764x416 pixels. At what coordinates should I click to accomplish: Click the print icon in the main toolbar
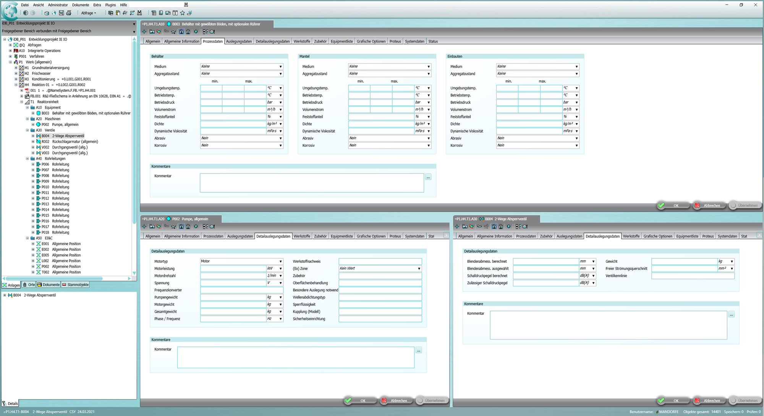pos(69,13)
